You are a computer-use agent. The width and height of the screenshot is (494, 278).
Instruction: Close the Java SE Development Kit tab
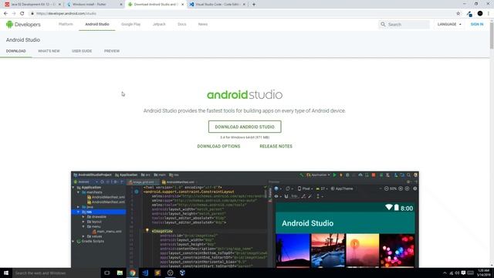(59, 5)
